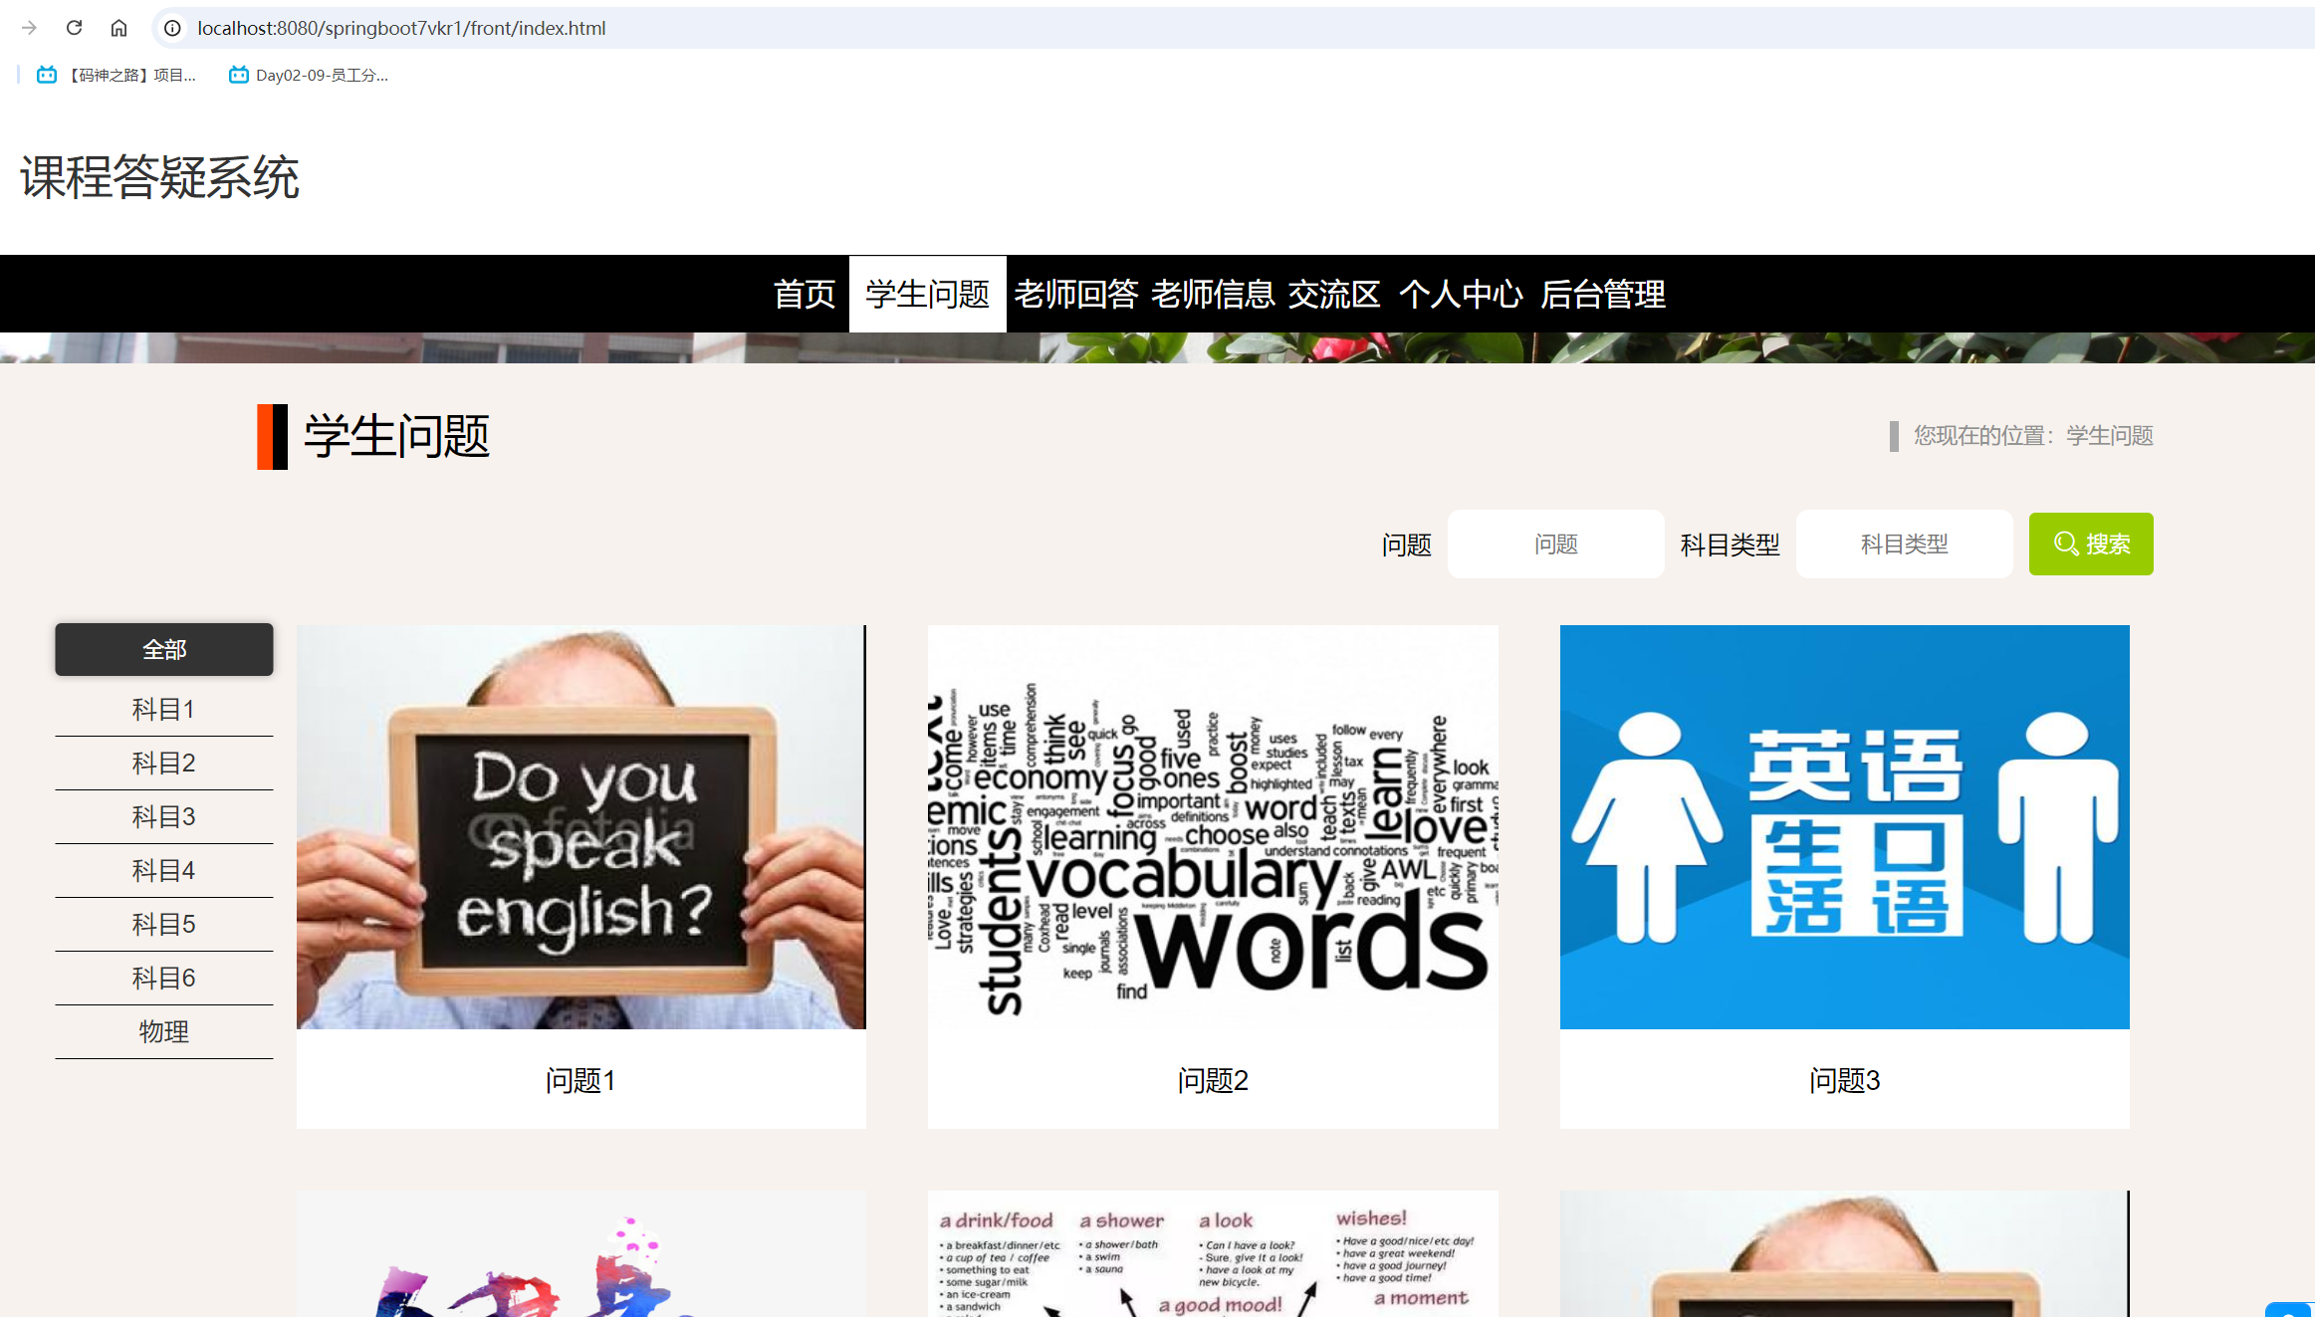
Task: Click the orange breadcrumb marker beside 您现在的位置
Action: [1893, 435]
